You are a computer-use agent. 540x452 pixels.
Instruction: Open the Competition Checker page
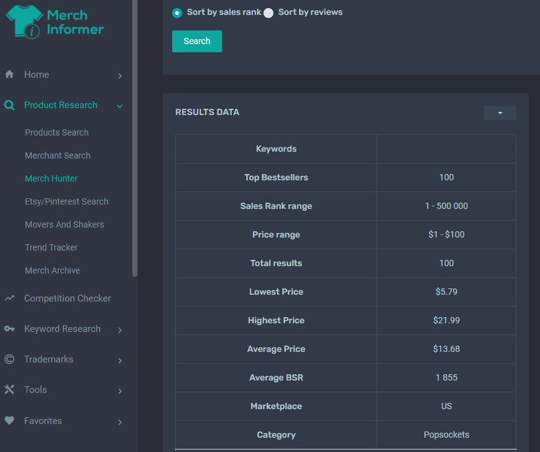tap(68, 298)
